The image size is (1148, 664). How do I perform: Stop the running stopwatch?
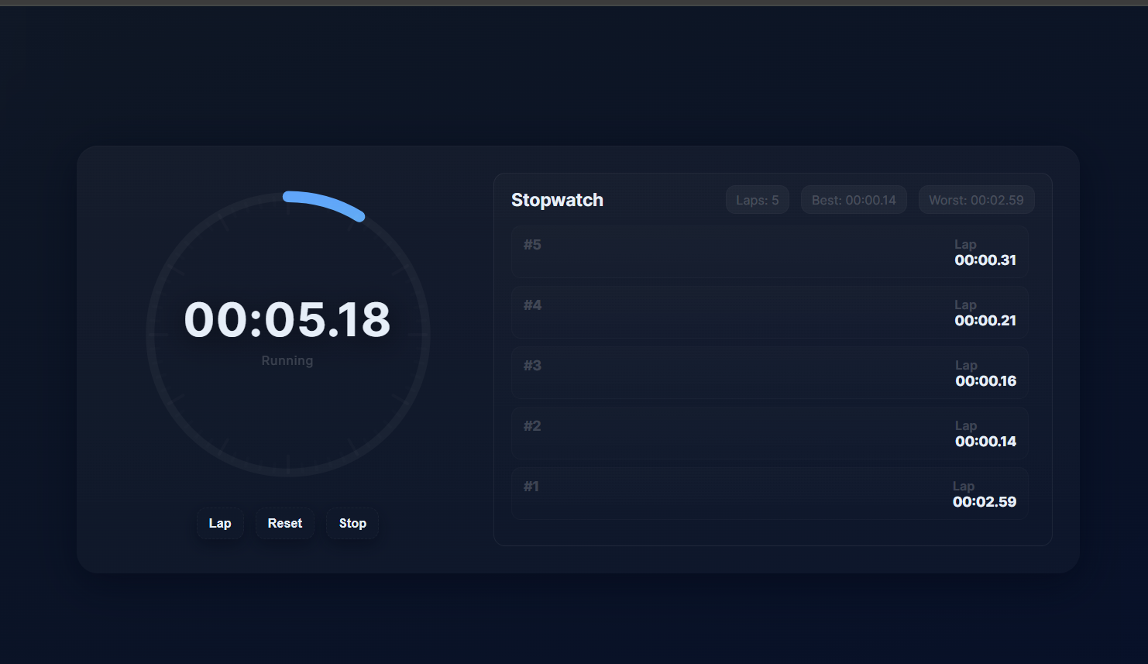352,523
